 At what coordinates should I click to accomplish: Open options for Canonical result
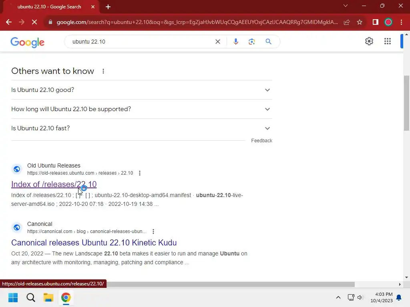pos(153,231)
